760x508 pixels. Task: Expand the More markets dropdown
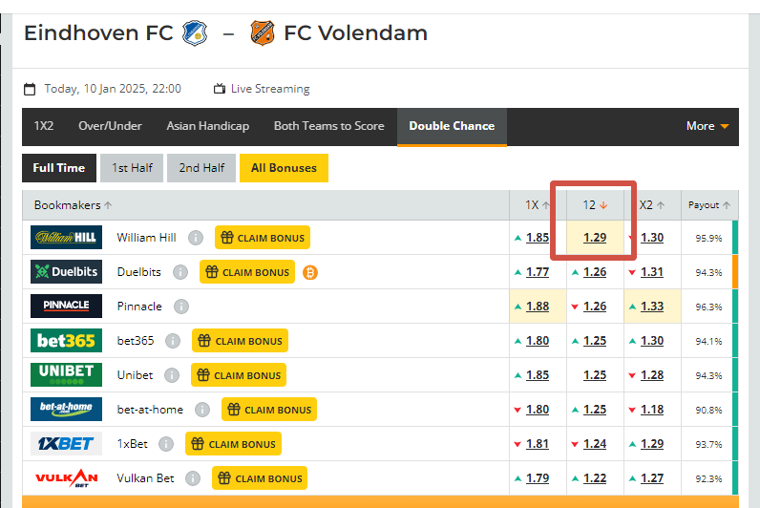(x=707, y=126)
